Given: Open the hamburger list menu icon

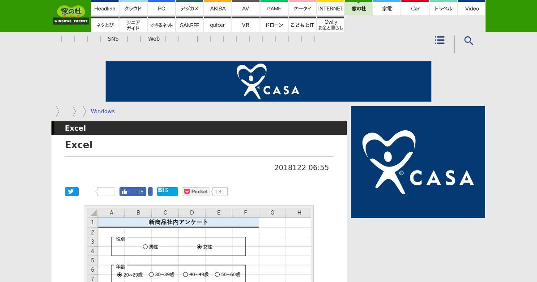Looking at the screenshot, I should 439,40.
